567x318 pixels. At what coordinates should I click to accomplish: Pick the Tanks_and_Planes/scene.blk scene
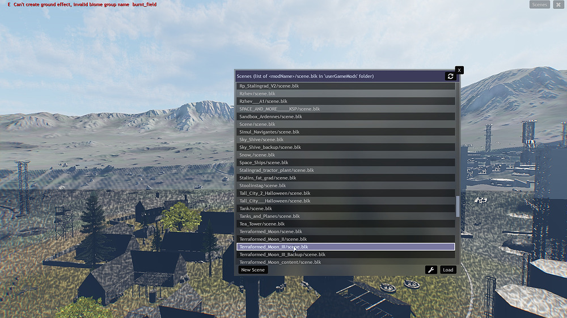coord(345,216)
